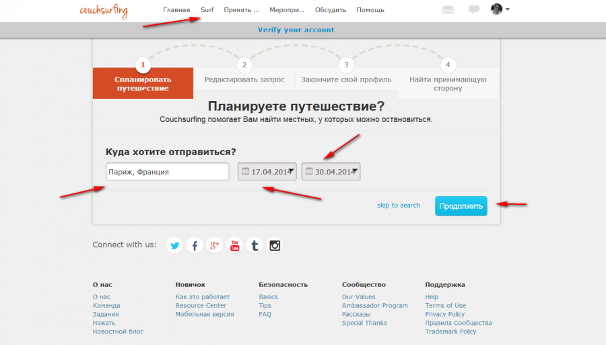Open the messages speech bubble icon

(474, 9)
